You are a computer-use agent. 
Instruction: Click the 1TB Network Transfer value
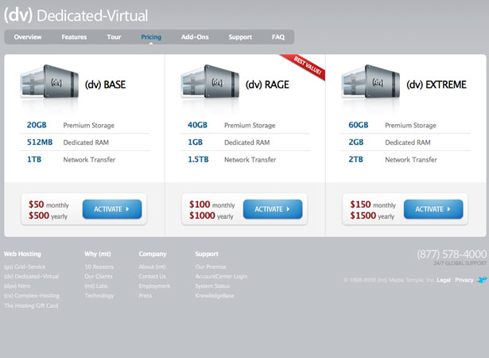[x=34, y=159]
